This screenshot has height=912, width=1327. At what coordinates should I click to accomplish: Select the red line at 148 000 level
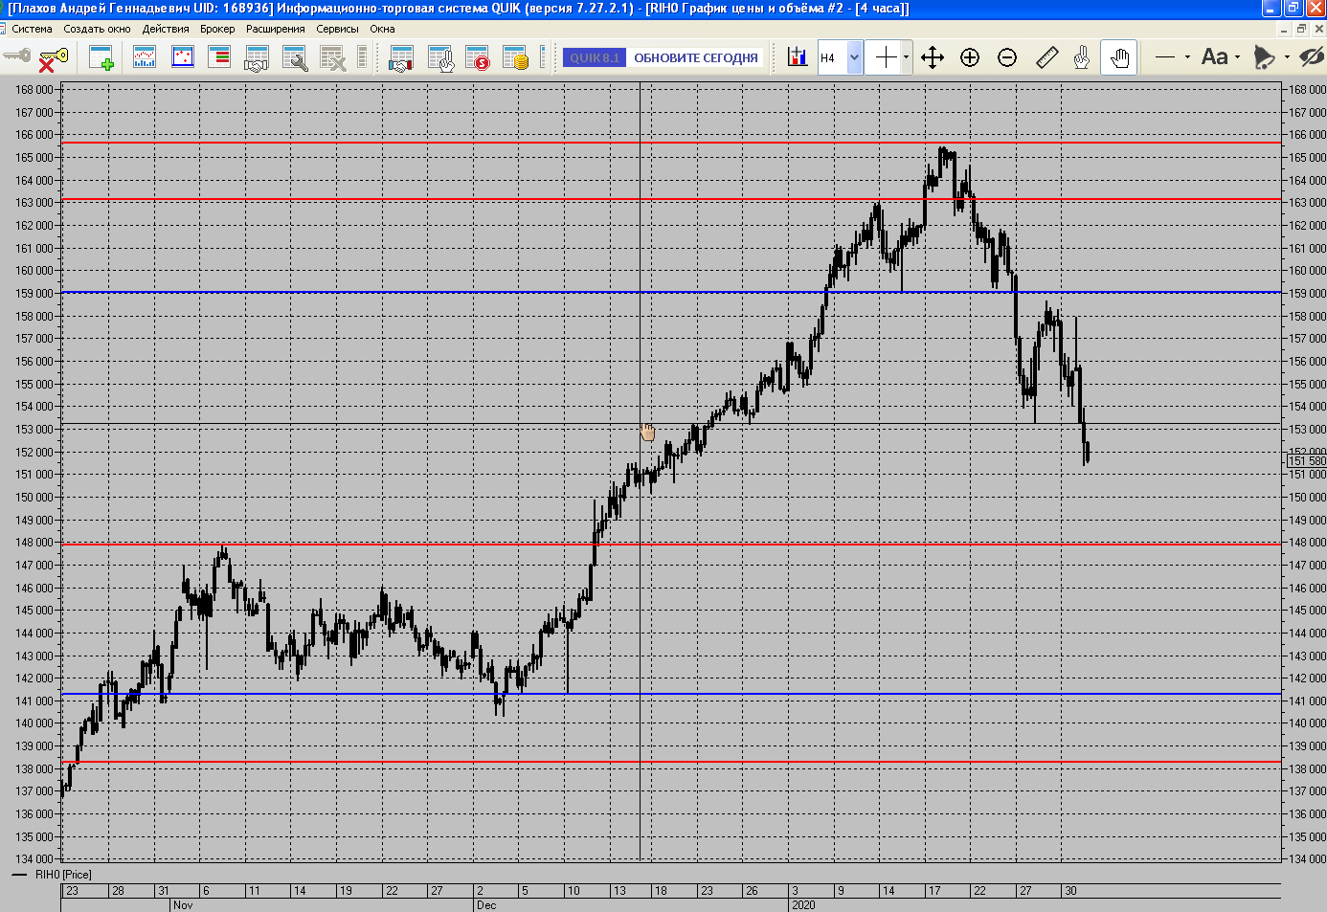[x=671, y=544]
